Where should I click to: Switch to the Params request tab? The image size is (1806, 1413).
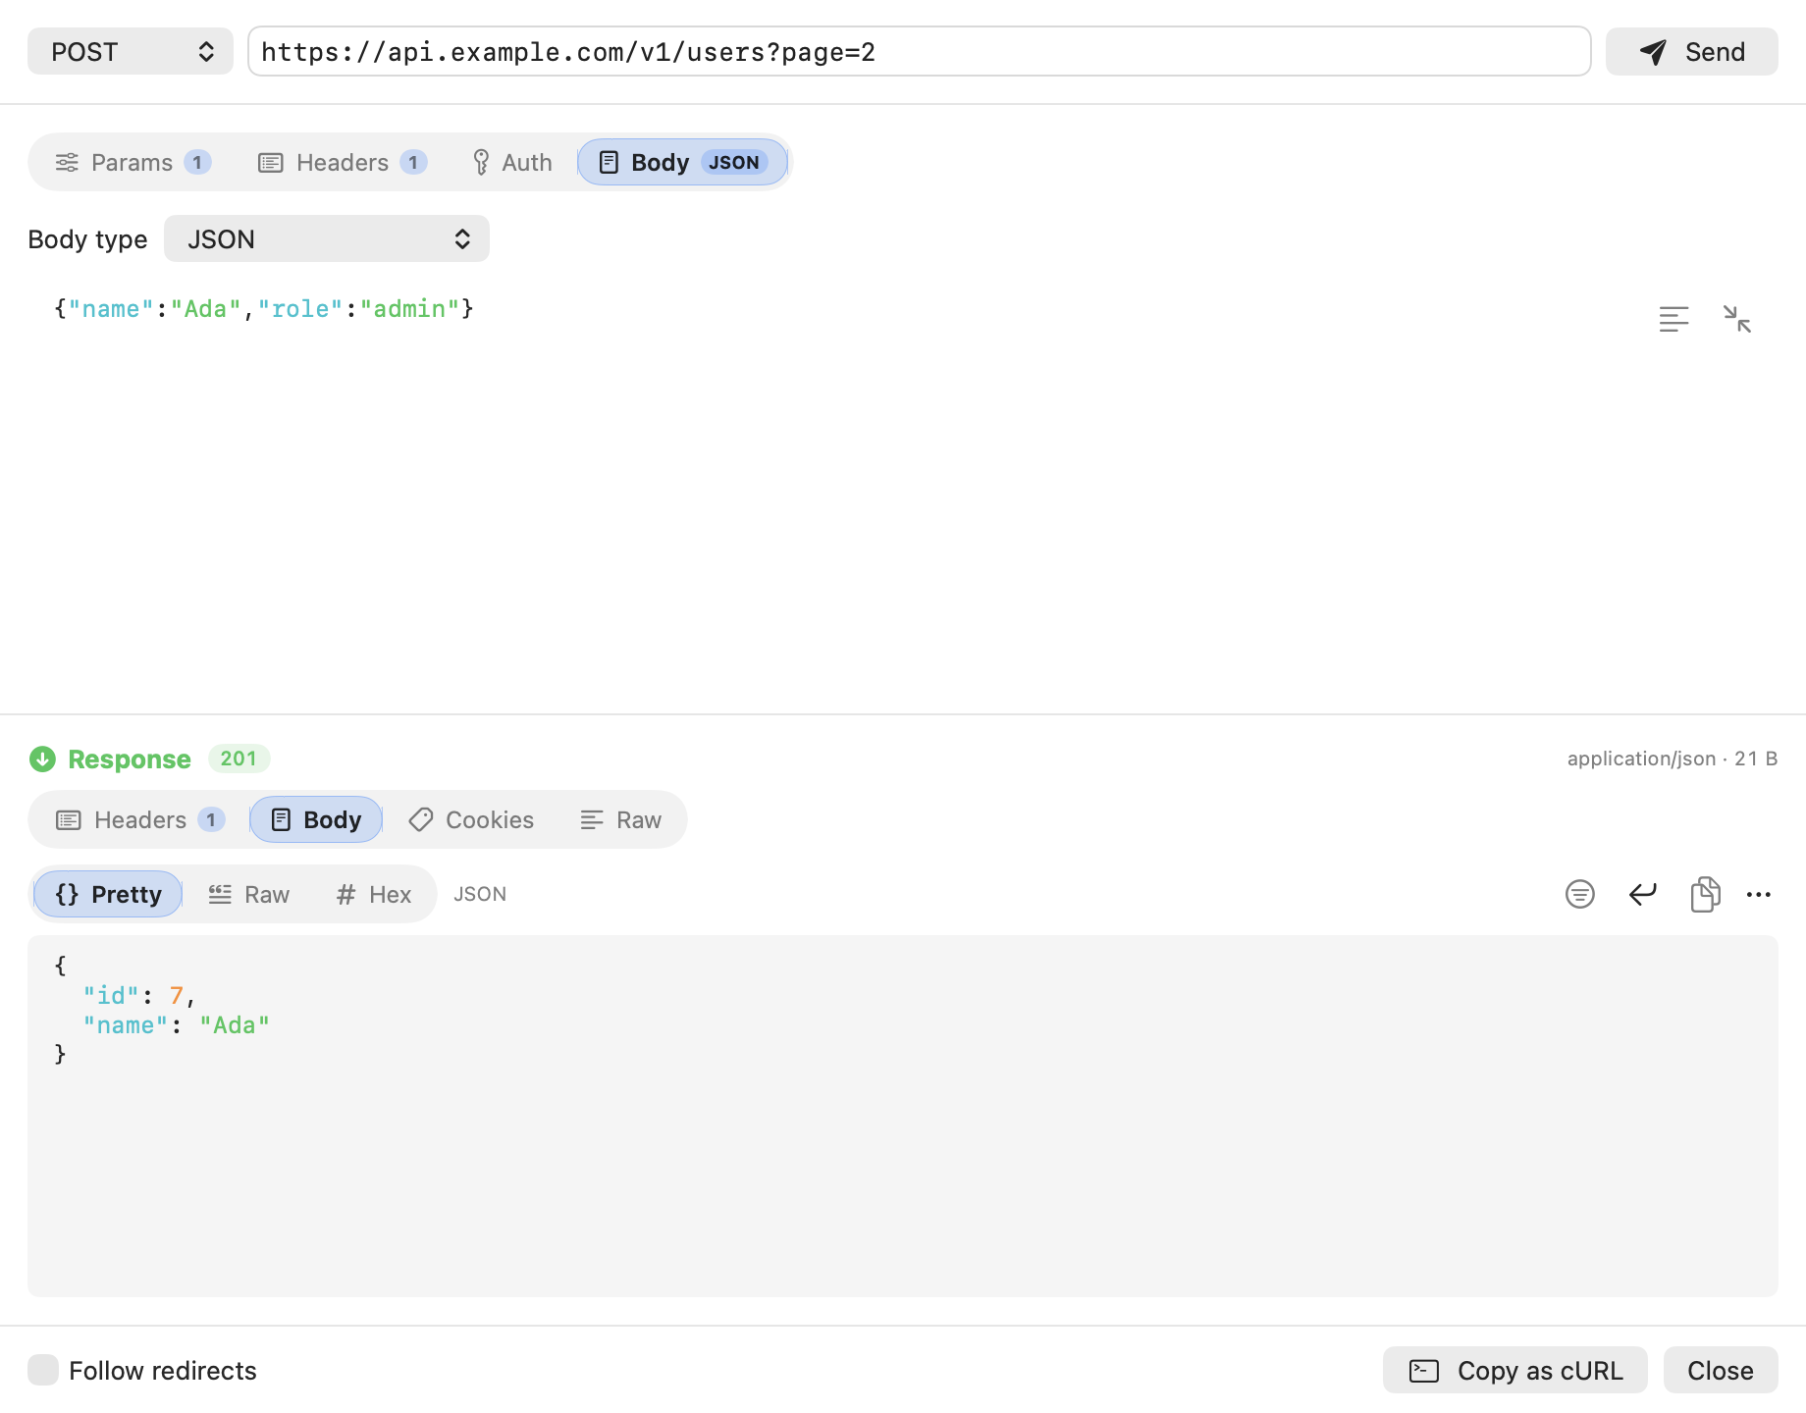133,162
